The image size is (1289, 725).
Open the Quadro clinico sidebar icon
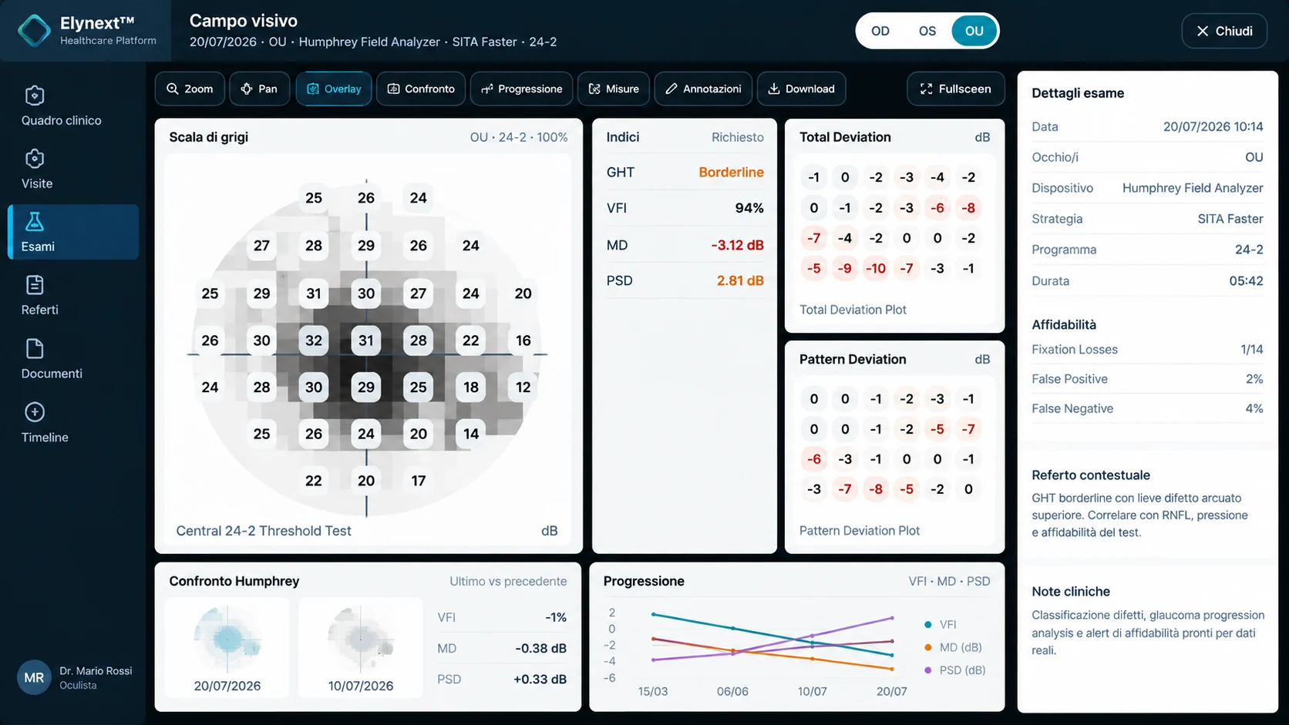coord(35,96)
